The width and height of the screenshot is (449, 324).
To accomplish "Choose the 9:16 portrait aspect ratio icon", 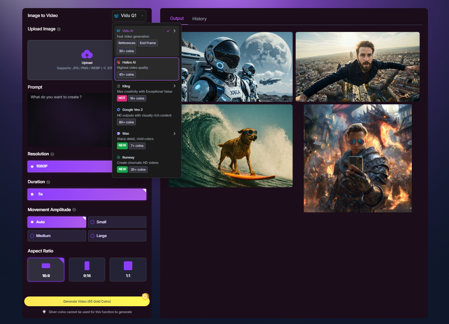I will 87,266.
